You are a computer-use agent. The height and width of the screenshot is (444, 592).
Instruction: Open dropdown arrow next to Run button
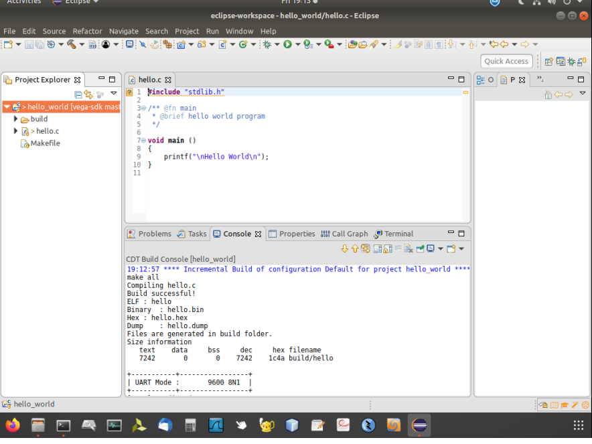(298, 45)
